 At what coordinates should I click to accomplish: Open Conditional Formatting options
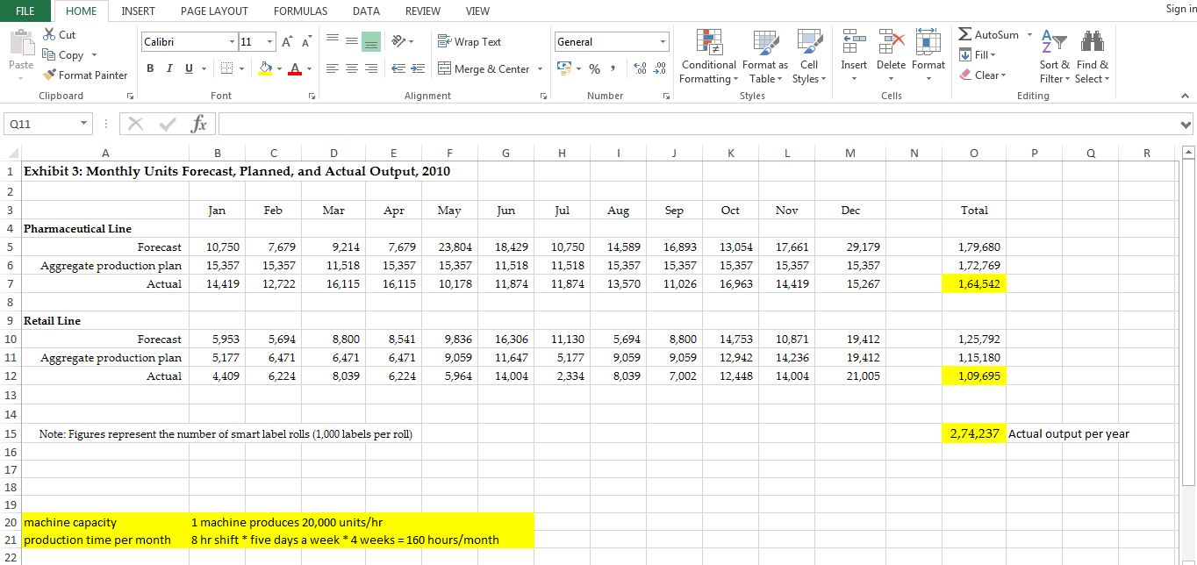click(x=707, y=55)
